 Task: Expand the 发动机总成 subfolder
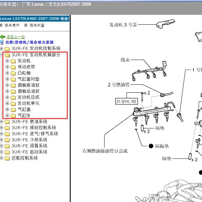7,97
